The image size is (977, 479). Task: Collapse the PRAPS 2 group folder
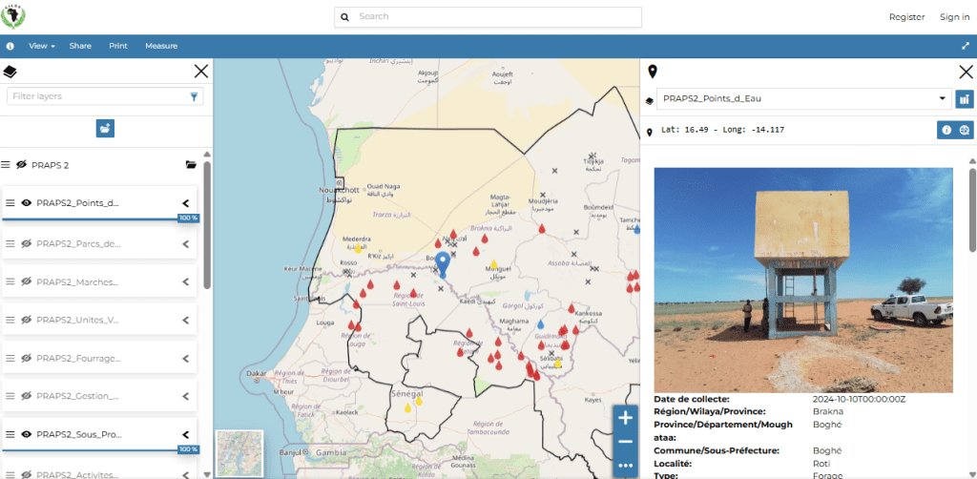click(191, 165)
